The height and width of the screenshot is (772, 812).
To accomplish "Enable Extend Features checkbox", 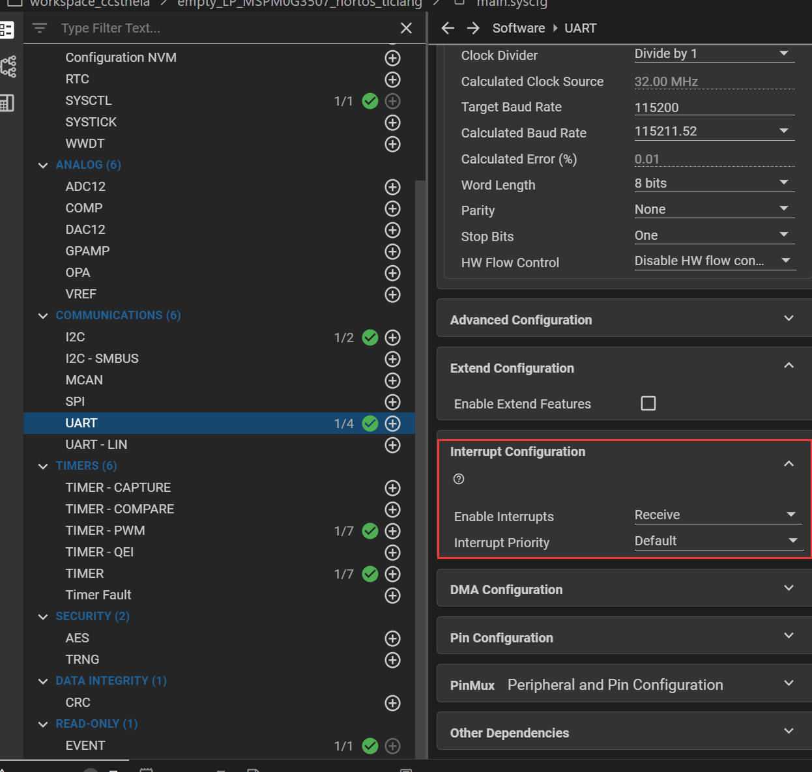I will 648,403.
